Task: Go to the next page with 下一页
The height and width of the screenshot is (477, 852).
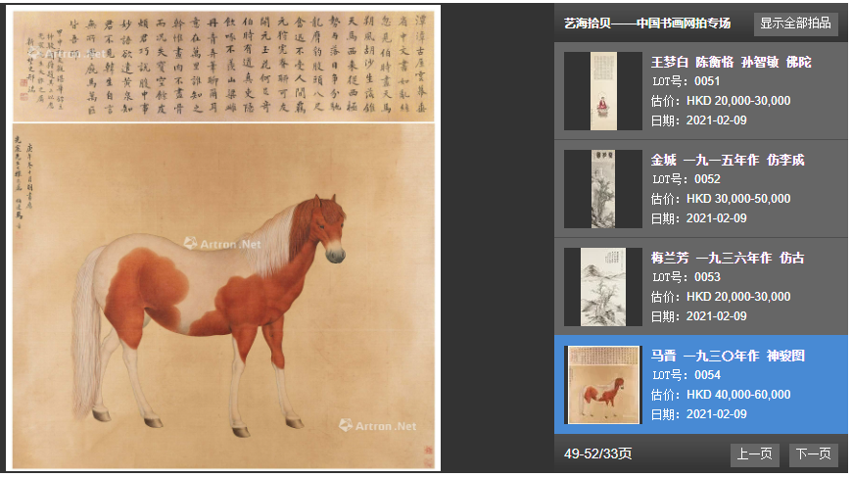Action: (814, 454)
